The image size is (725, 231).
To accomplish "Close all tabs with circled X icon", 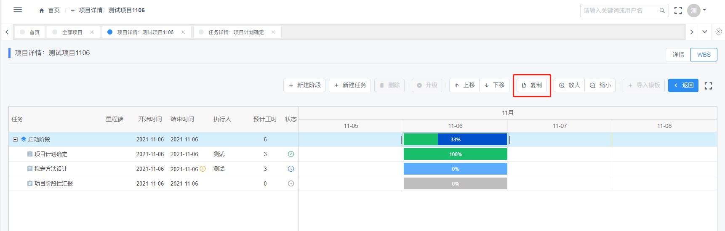I will click(x=719, y=32).
